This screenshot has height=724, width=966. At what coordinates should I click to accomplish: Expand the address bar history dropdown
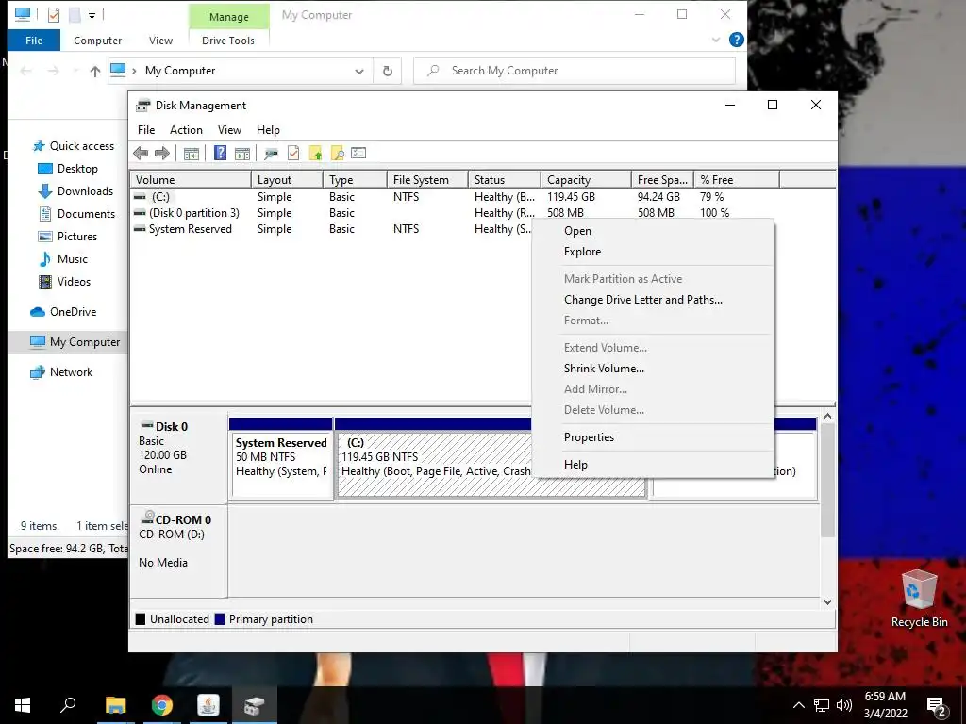click(x=359, y=72)
